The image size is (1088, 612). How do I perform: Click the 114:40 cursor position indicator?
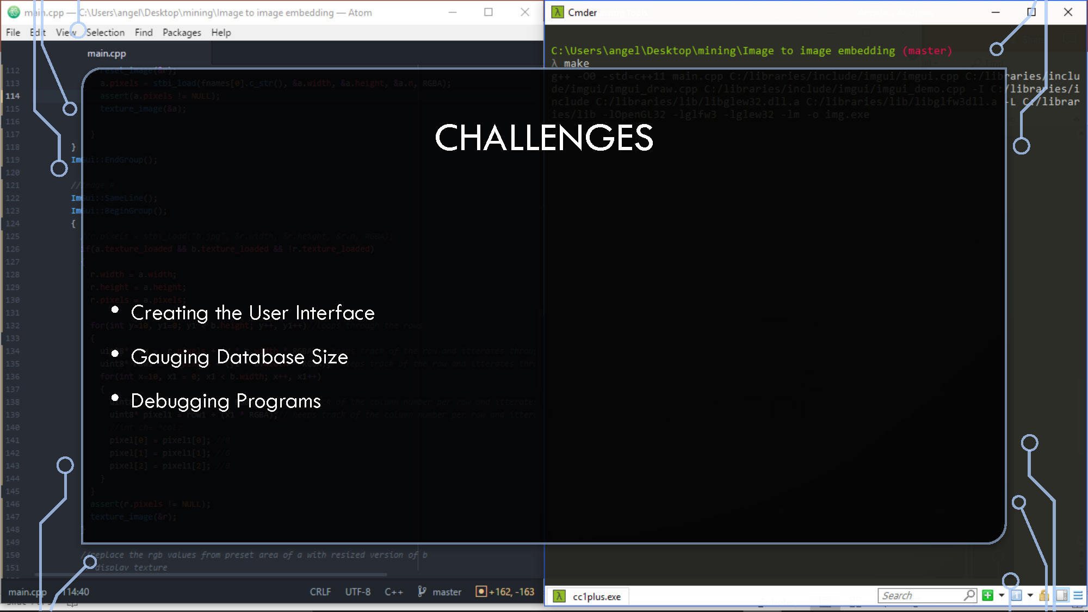click(x=75, y=592)
